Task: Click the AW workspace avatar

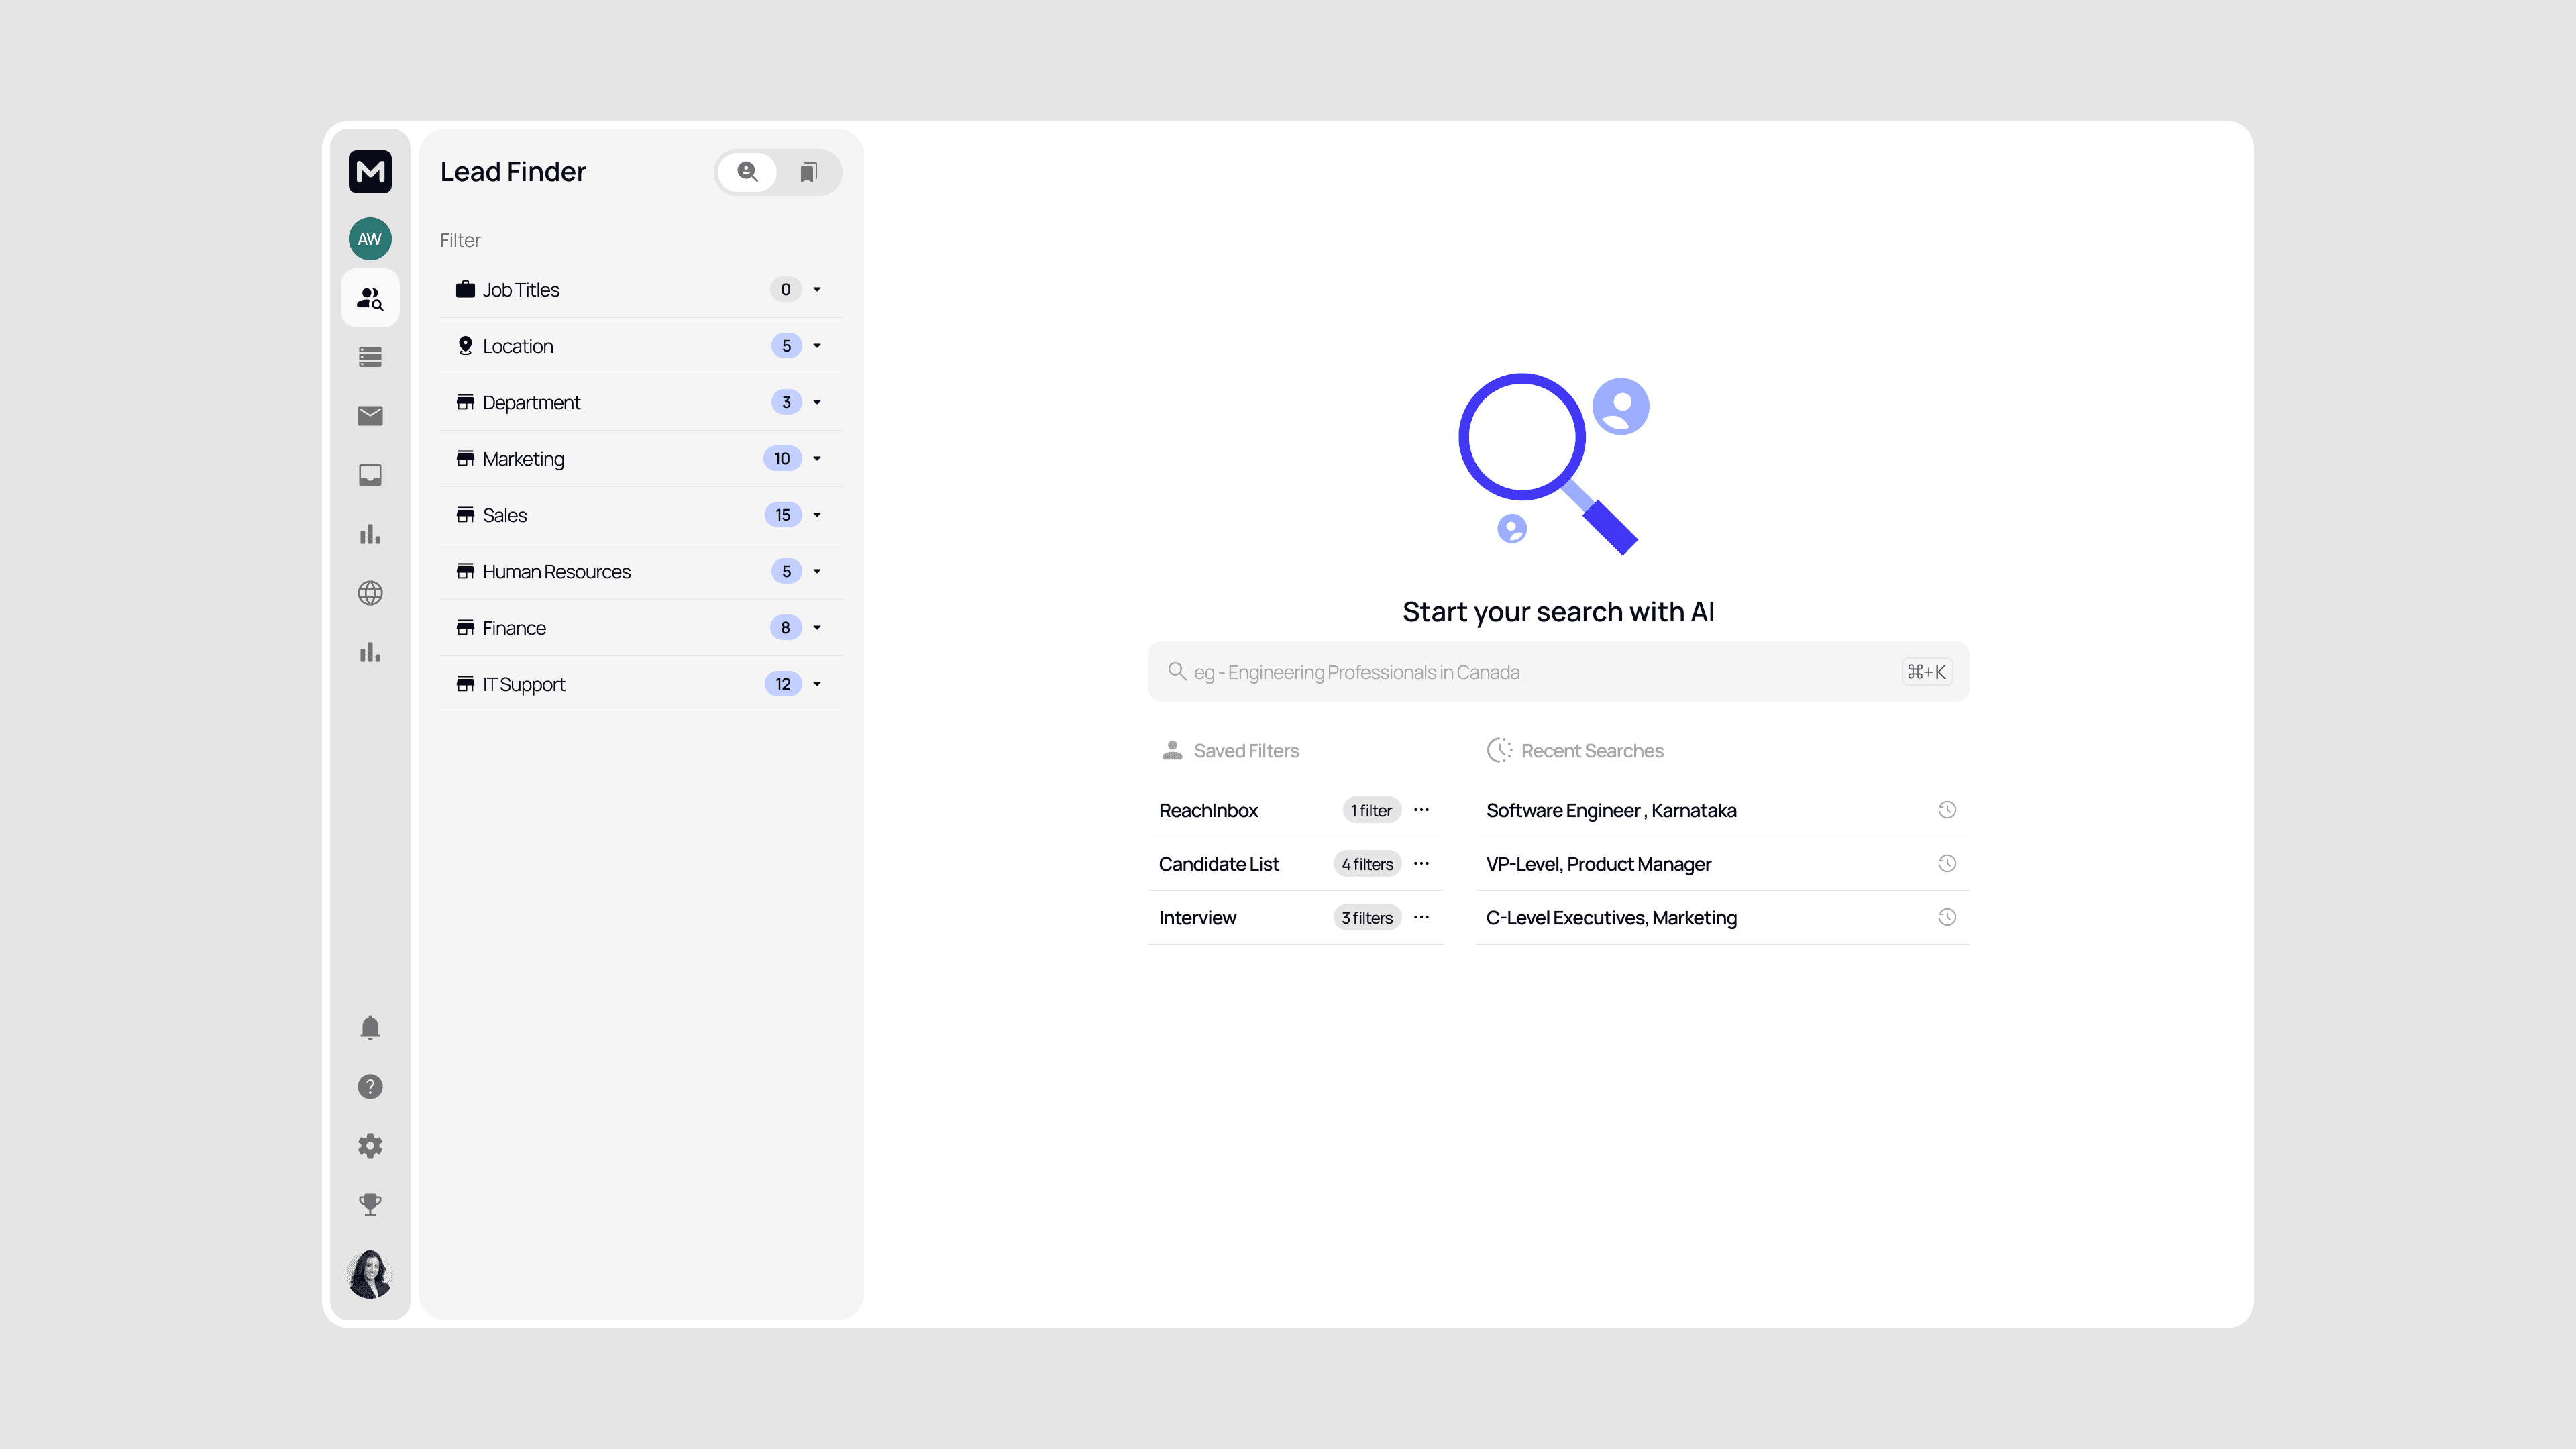Action: [370, 239]
